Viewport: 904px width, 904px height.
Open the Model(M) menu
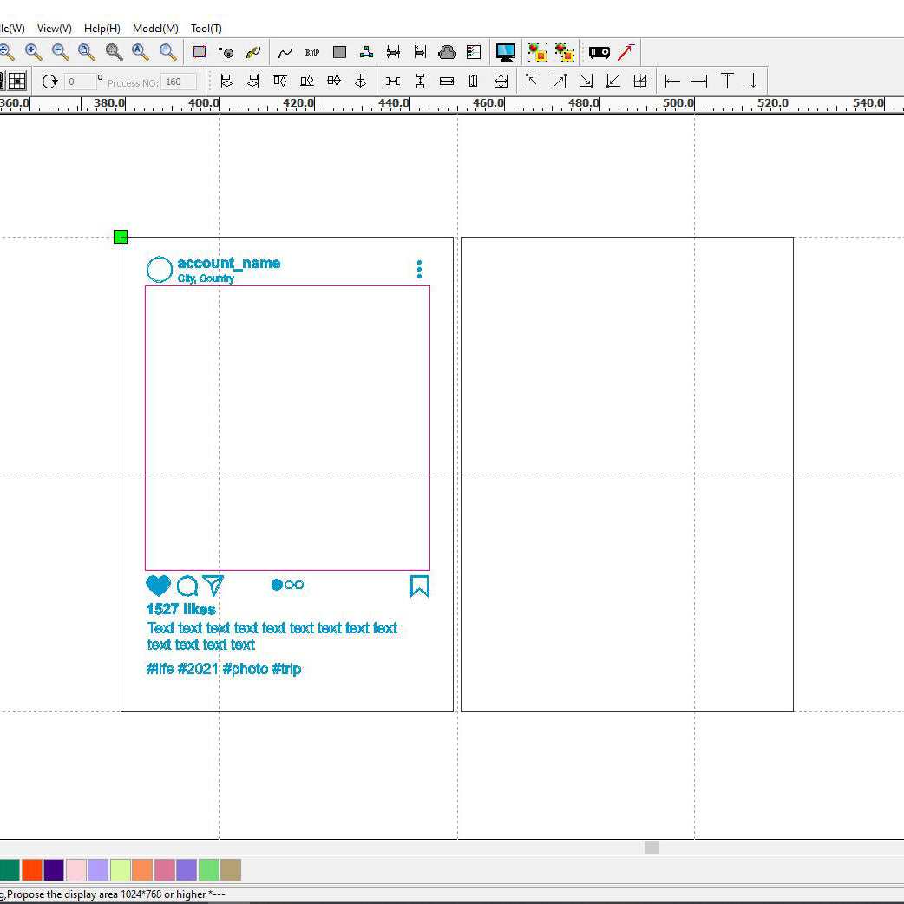(x=155, y=29)
